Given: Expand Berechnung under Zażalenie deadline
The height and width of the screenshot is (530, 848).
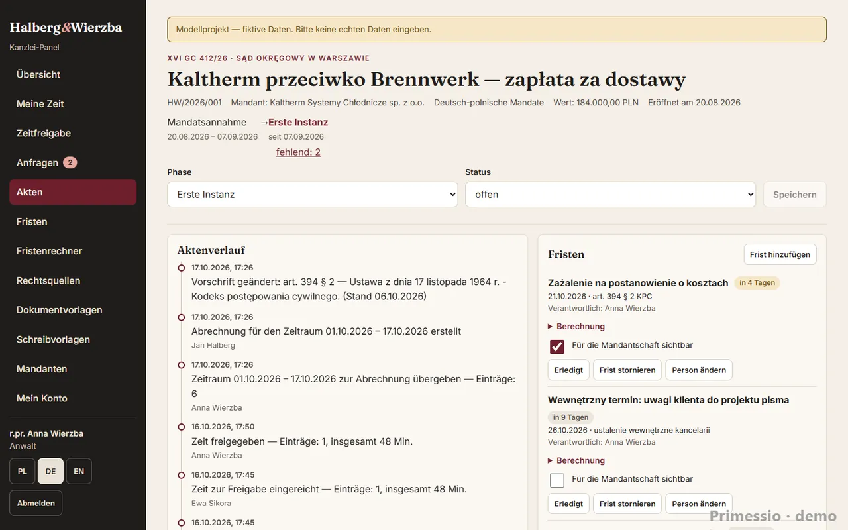Looking at the screenshot, I should pos(576,327).
